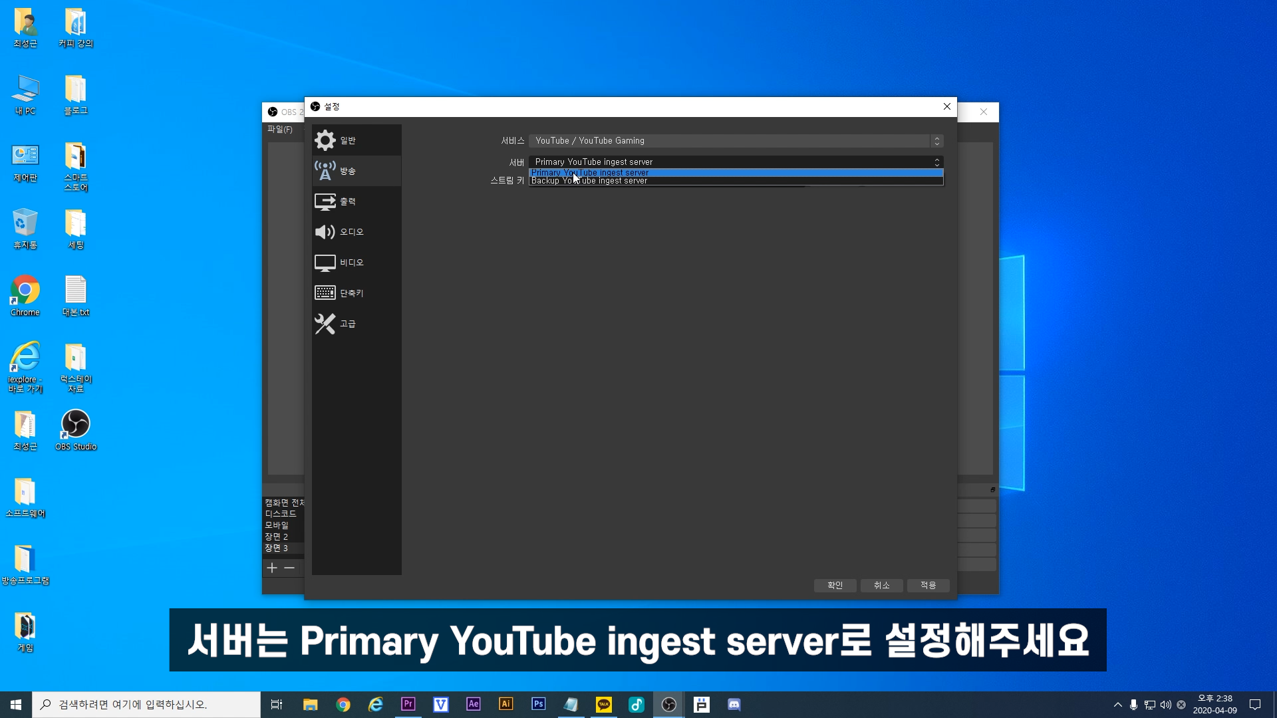Screen dimensions: 1277x718
Task: Select the 디스코드 scene in list
Action: 281,514
